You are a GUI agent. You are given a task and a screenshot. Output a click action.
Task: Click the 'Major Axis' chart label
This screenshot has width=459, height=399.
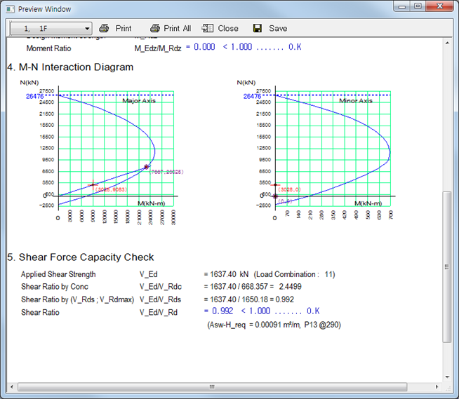click(x=139, y=101)
